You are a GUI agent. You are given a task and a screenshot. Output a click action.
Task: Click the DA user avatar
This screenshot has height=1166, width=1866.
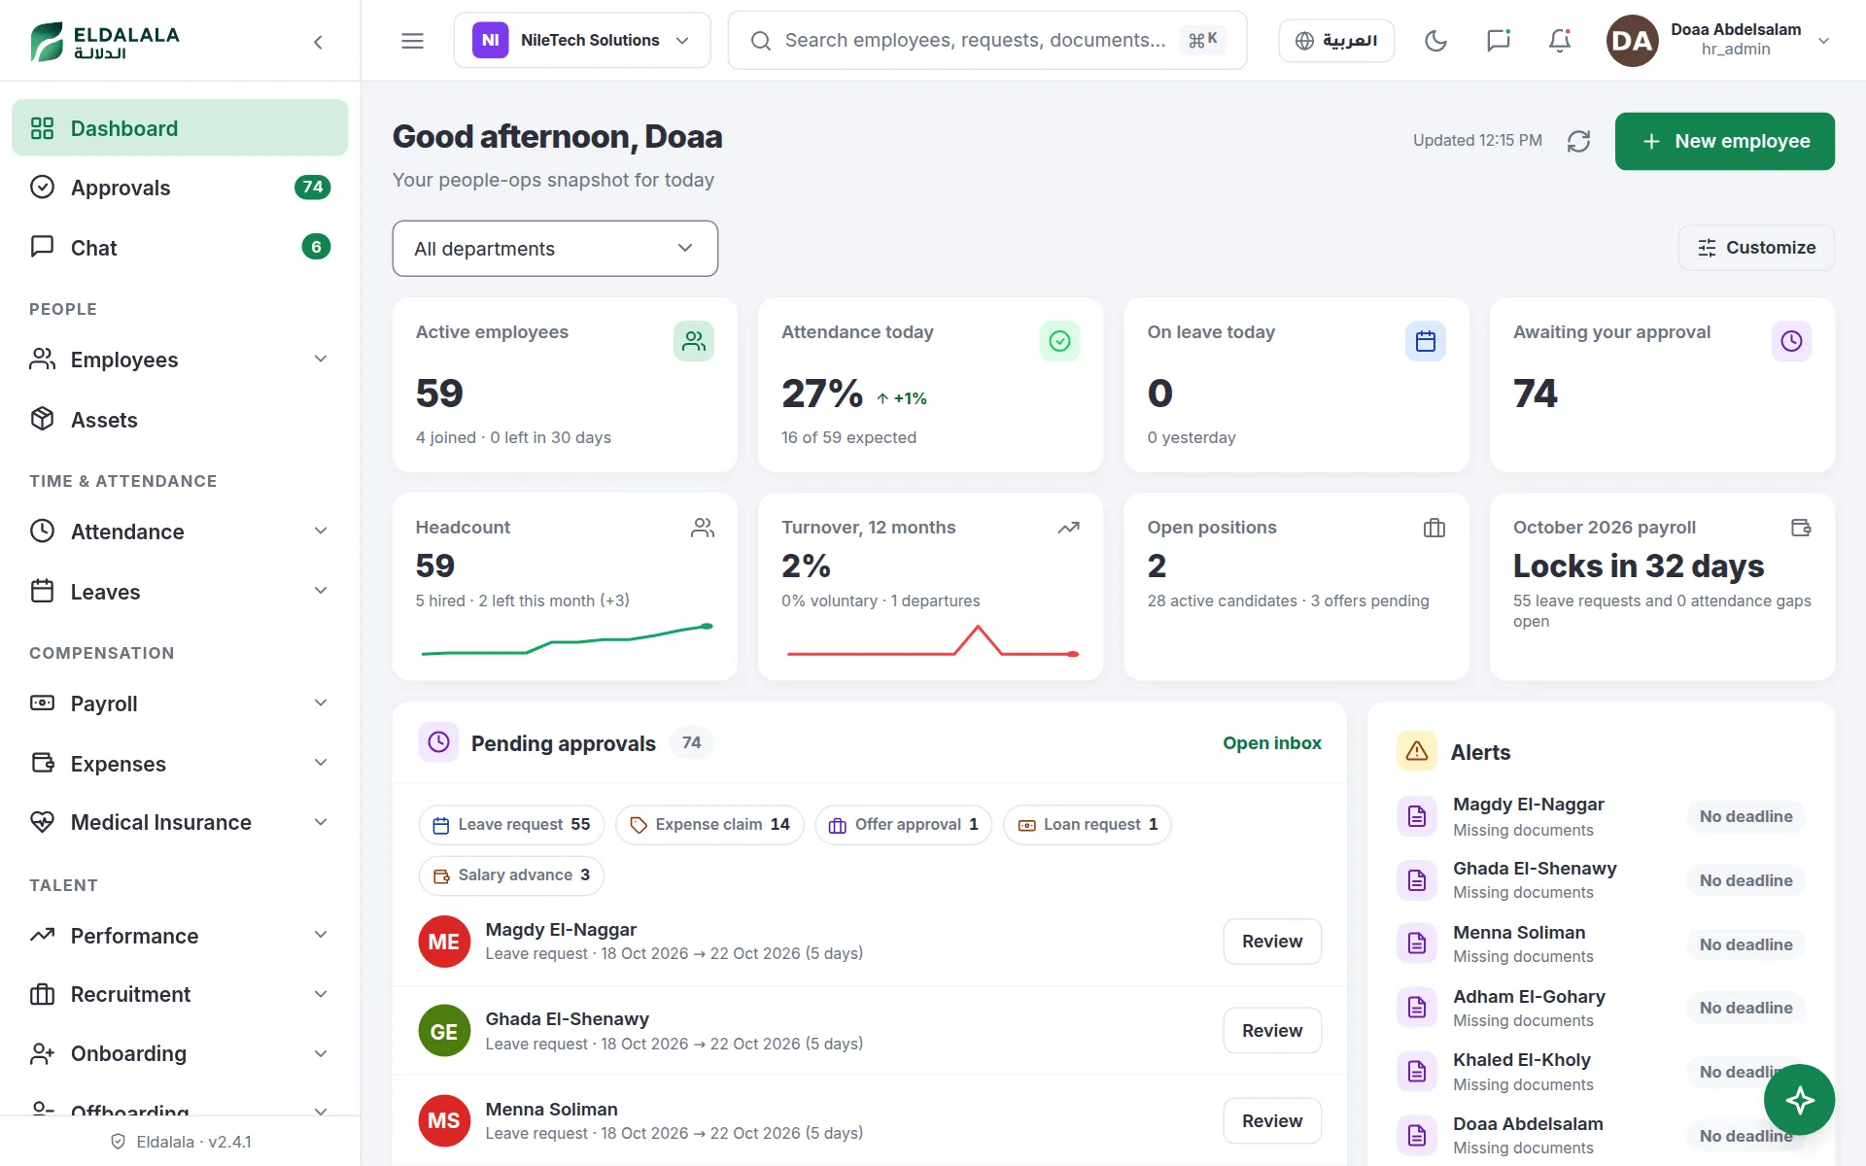pyautogui.click(x=1632, y=41)
